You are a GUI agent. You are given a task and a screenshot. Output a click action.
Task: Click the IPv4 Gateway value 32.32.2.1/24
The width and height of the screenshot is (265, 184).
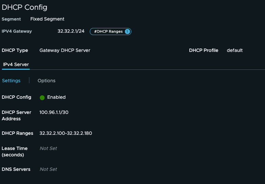(x=71, y=31)
